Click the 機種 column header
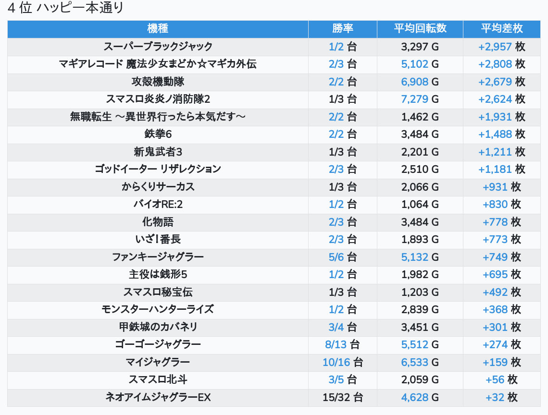Screen dimensions: 548x415 158,29
